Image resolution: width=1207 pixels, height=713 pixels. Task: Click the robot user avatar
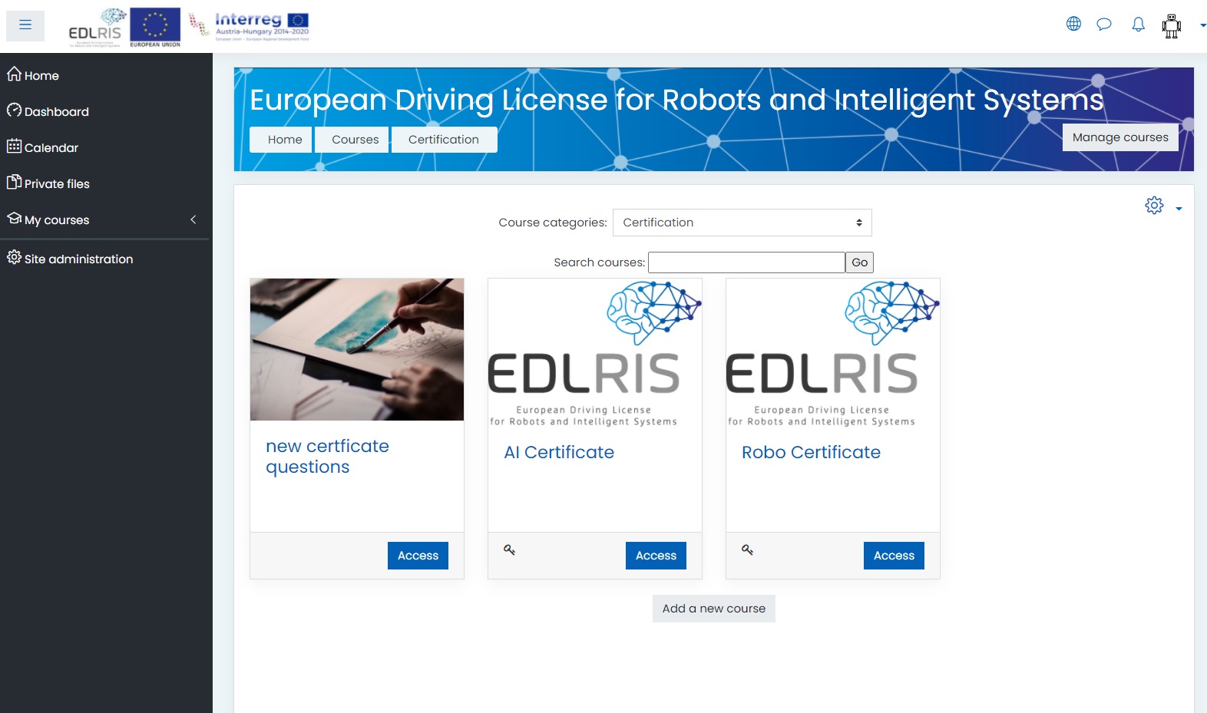(1171, 26)
